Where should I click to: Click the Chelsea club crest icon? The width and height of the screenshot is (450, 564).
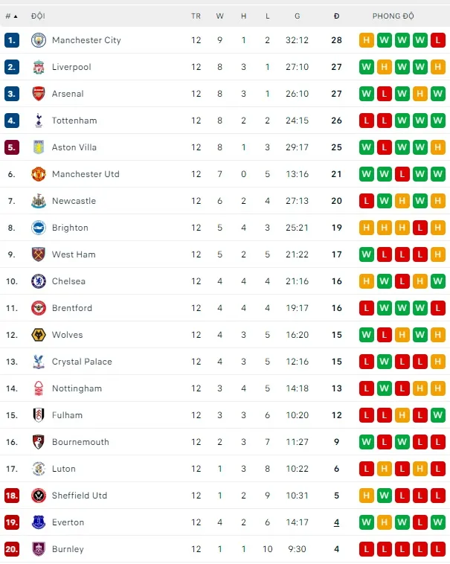click(x=38, y=281)
